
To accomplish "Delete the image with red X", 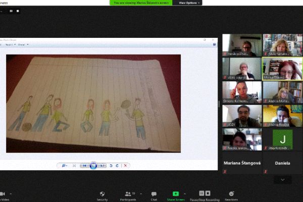I will (126, 165).
